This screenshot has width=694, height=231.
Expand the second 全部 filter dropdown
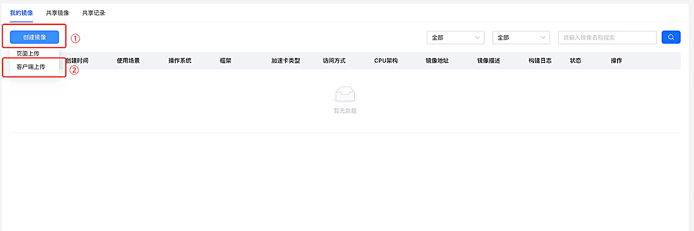(521, 37)
